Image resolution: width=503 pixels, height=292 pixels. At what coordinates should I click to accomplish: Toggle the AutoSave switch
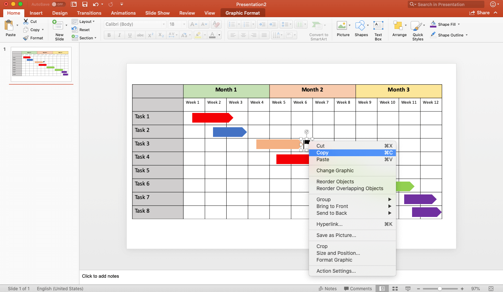pos(58,4)
